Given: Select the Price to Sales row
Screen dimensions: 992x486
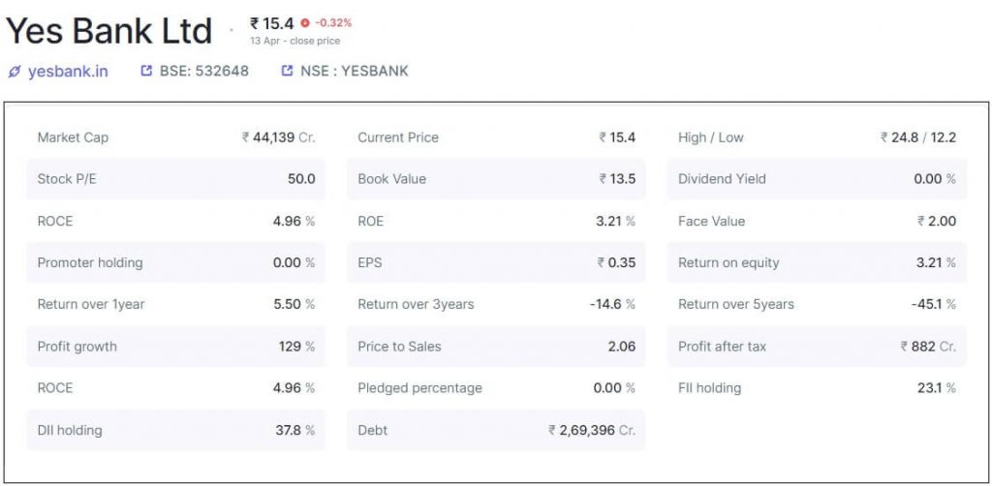Looking at the screenshot, I should (x=496, y=347).
